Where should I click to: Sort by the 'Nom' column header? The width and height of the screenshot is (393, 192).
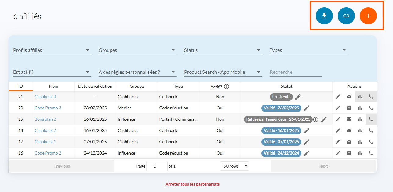point(54,87)
